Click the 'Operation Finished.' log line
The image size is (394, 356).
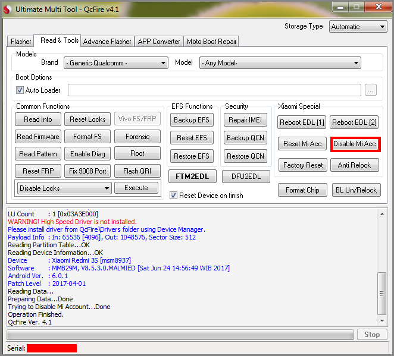pos(36,314)
